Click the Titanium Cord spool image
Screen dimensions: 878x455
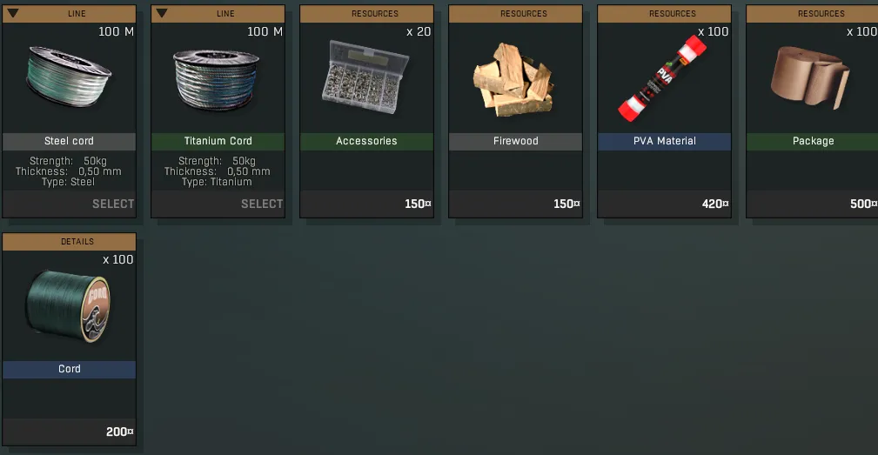pos(216,79)
